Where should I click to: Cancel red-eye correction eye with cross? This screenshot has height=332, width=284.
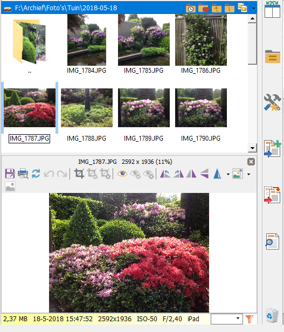pos(148,174)
